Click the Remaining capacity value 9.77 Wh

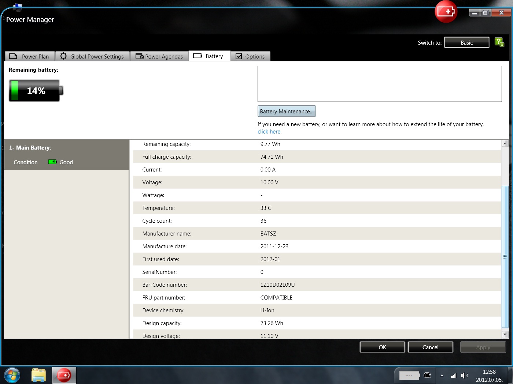pyautogui.click(x=270, y=144)
